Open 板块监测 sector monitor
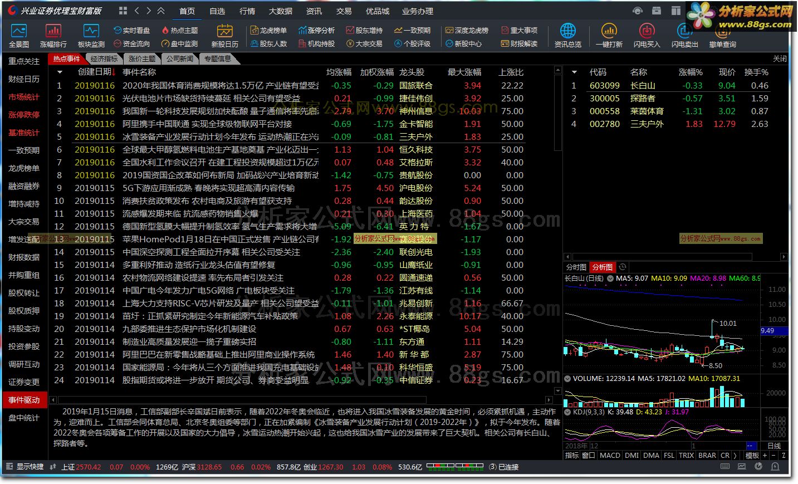The width and height of the screenshot is (798, 484). [91, 36]
